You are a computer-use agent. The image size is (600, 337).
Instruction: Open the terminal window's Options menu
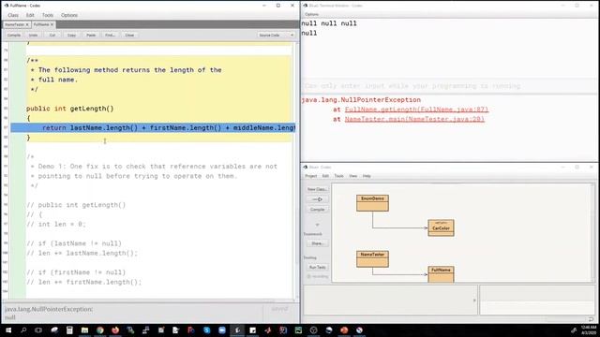click(311, 14)
